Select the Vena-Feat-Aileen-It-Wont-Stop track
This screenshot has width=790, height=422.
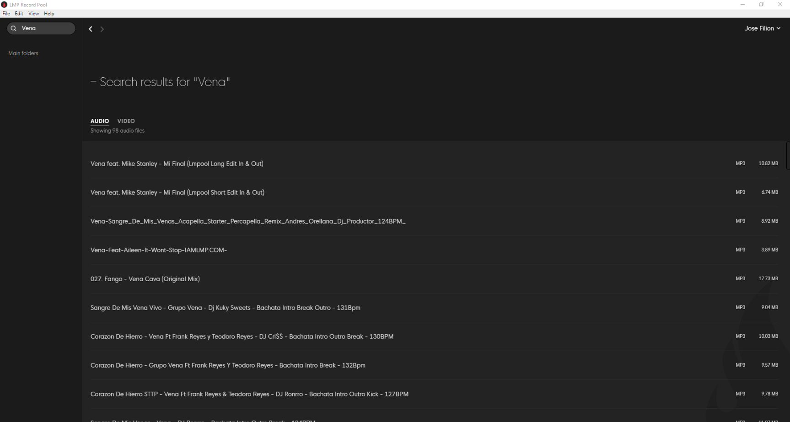[158, 250]
